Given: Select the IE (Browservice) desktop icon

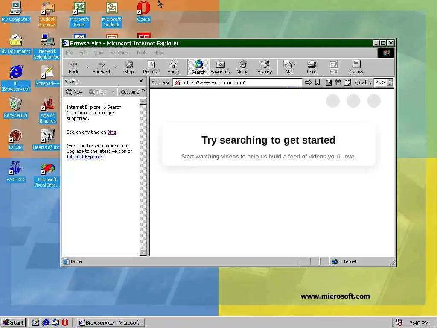Looking at the screenshot, I should point(15,79).
